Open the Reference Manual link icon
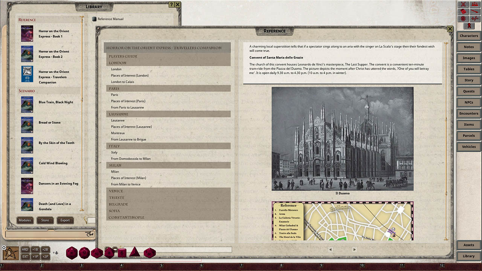482x271 pixels. pyautogui.click(x=94, y=19)
